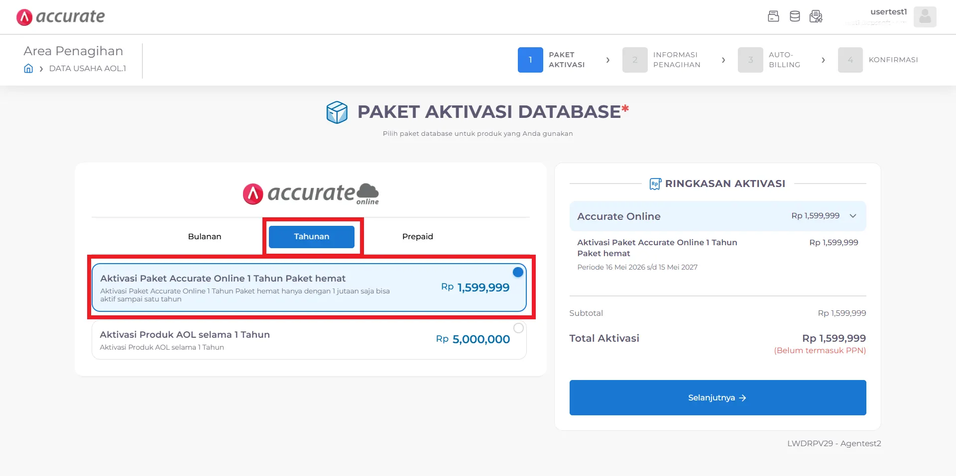956x476 pixels.
Task: Expand the Accurate Online summary chevron
Action: (853, 216)
